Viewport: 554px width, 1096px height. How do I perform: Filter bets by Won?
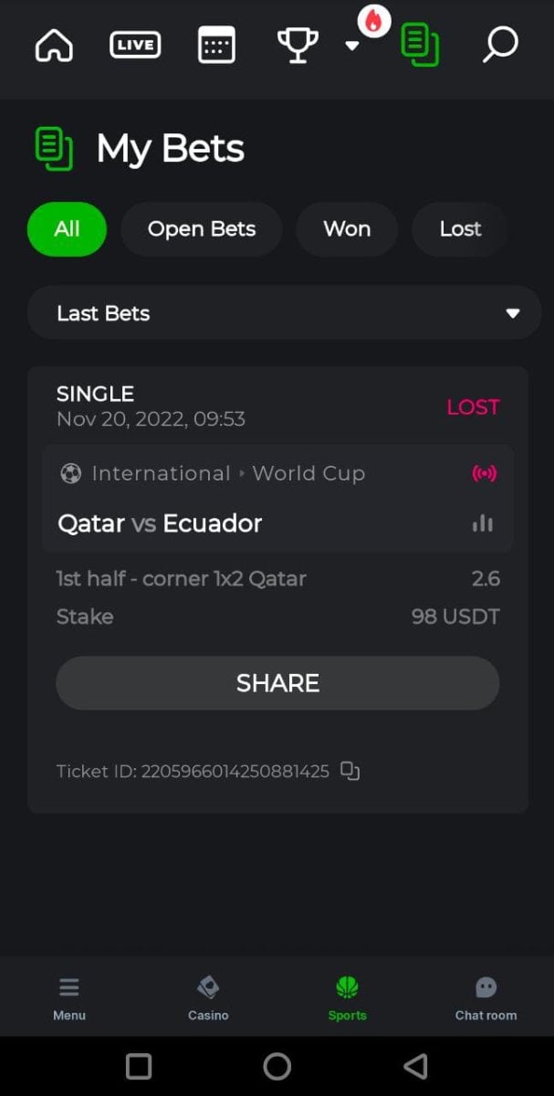click(347, 229)
